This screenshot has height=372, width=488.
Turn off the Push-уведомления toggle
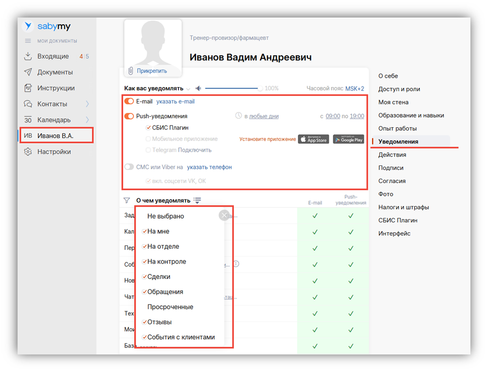[x=129, y=116]
